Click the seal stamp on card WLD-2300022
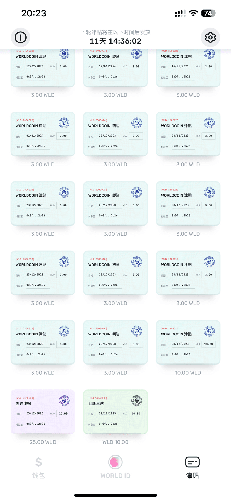 [64, 192]
